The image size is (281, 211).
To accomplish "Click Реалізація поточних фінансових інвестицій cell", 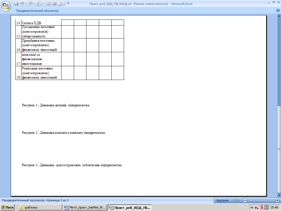I will [41, 73].
